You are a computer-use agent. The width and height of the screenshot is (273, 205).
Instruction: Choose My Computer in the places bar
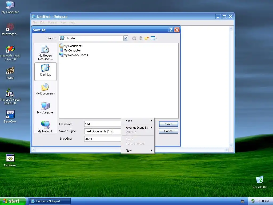pos(45,108)
